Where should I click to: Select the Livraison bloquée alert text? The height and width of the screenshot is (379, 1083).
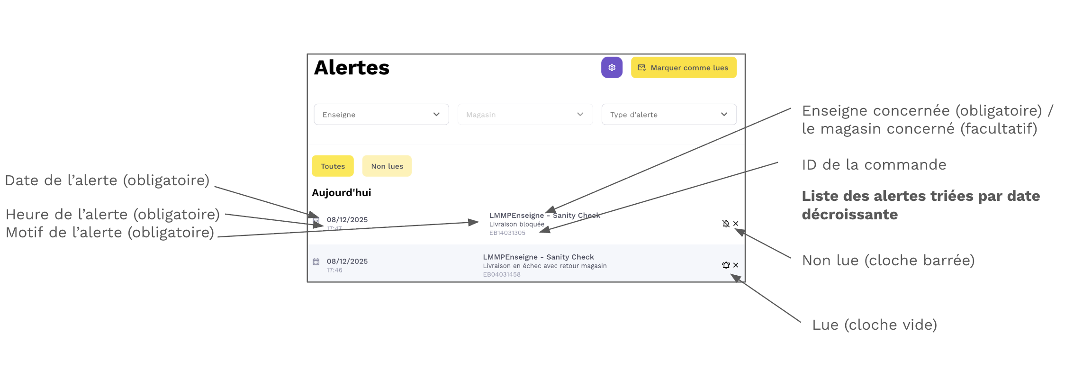click(x=516, y=225)
